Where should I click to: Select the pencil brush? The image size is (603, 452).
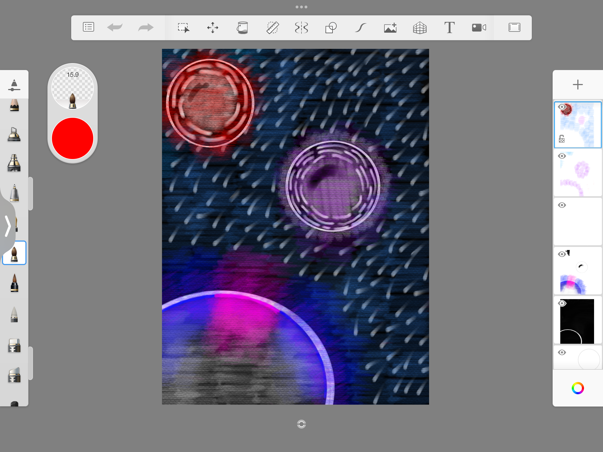[x=14, y=105]
